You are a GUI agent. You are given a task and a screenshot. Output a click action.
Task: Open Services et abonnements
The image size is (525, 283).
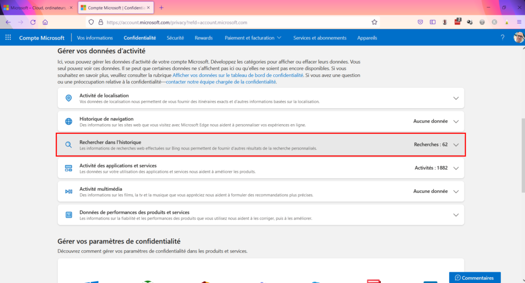(320, 38)
